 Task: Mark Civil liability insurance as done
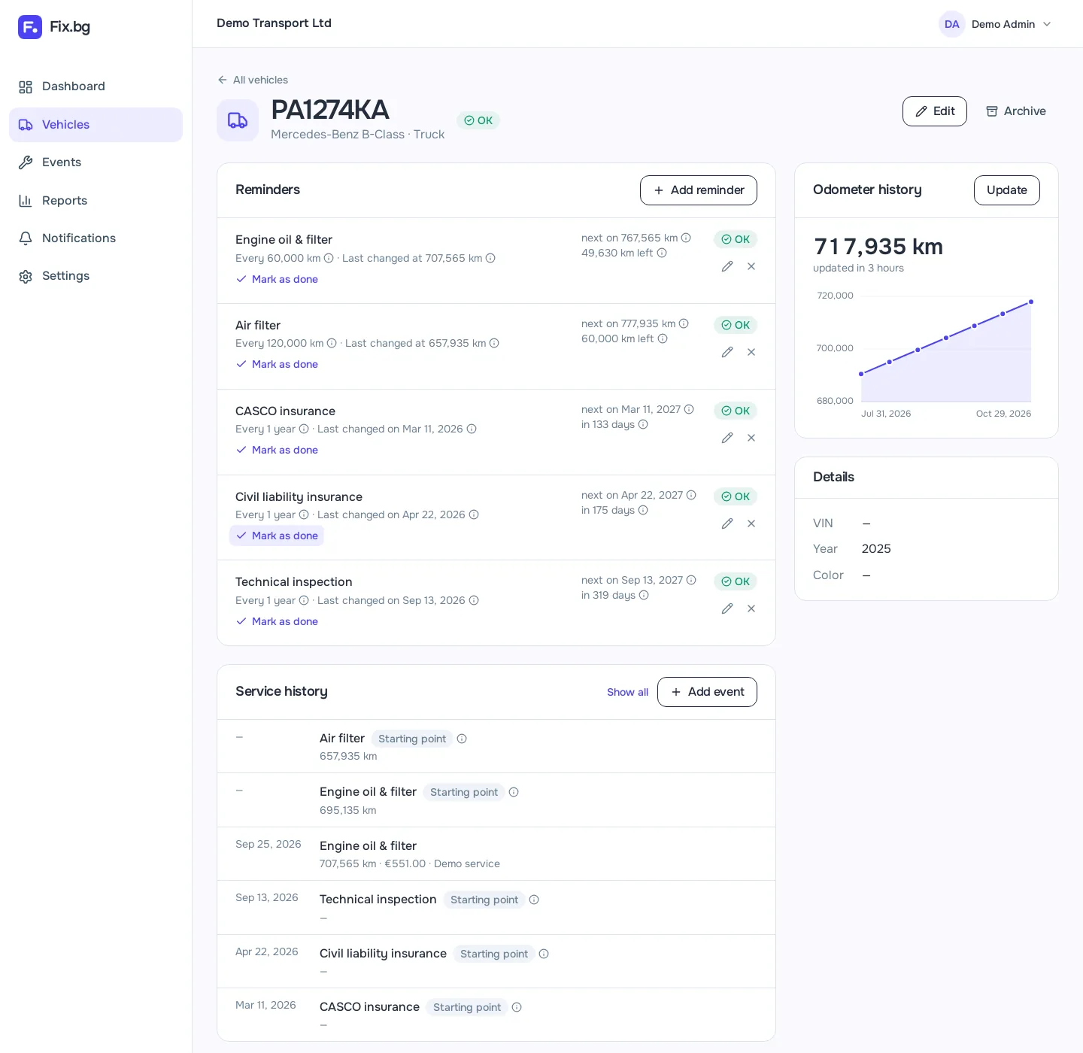[277, 536]
